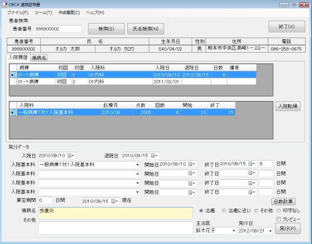
Task: Open third row 開始日 calendar icon
Action: 192,184
